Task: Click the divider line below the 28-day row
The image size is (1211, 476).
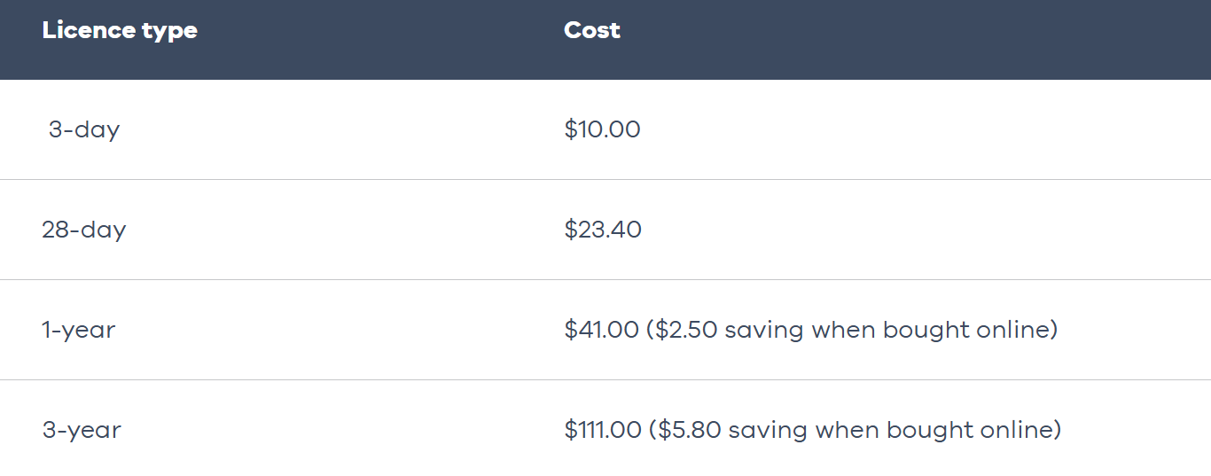Action: click(605, 279)
